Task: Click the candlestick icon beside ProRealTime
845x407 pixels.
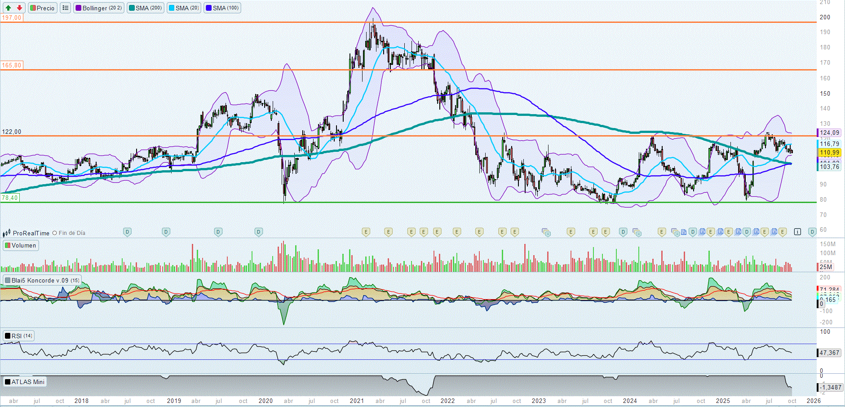Action: [x=6, y=233]
